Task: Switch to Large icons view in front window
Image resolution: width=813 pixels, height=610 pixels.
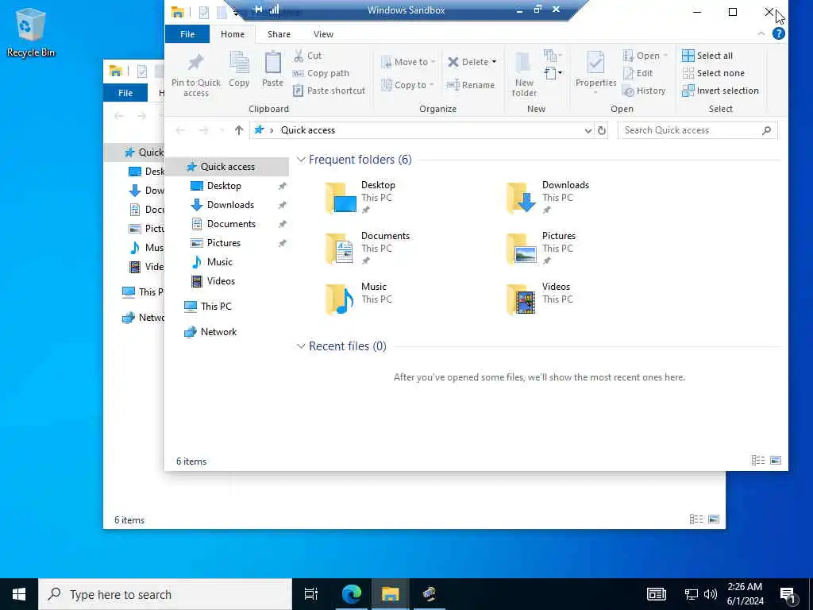Action: [x=776, y=460]
